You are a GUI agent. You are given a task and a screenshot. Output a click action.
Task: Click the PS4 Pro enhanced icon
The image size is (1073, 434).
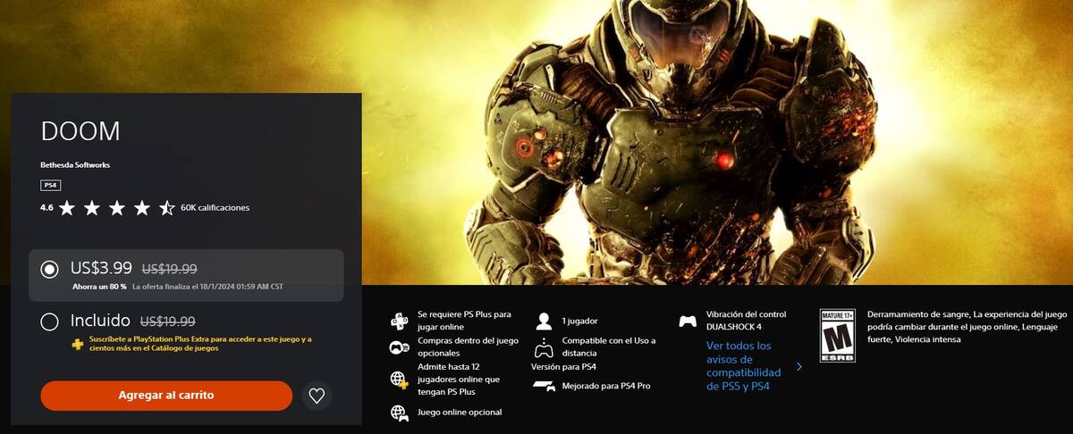pyautogui.click(x=544, y=386)
